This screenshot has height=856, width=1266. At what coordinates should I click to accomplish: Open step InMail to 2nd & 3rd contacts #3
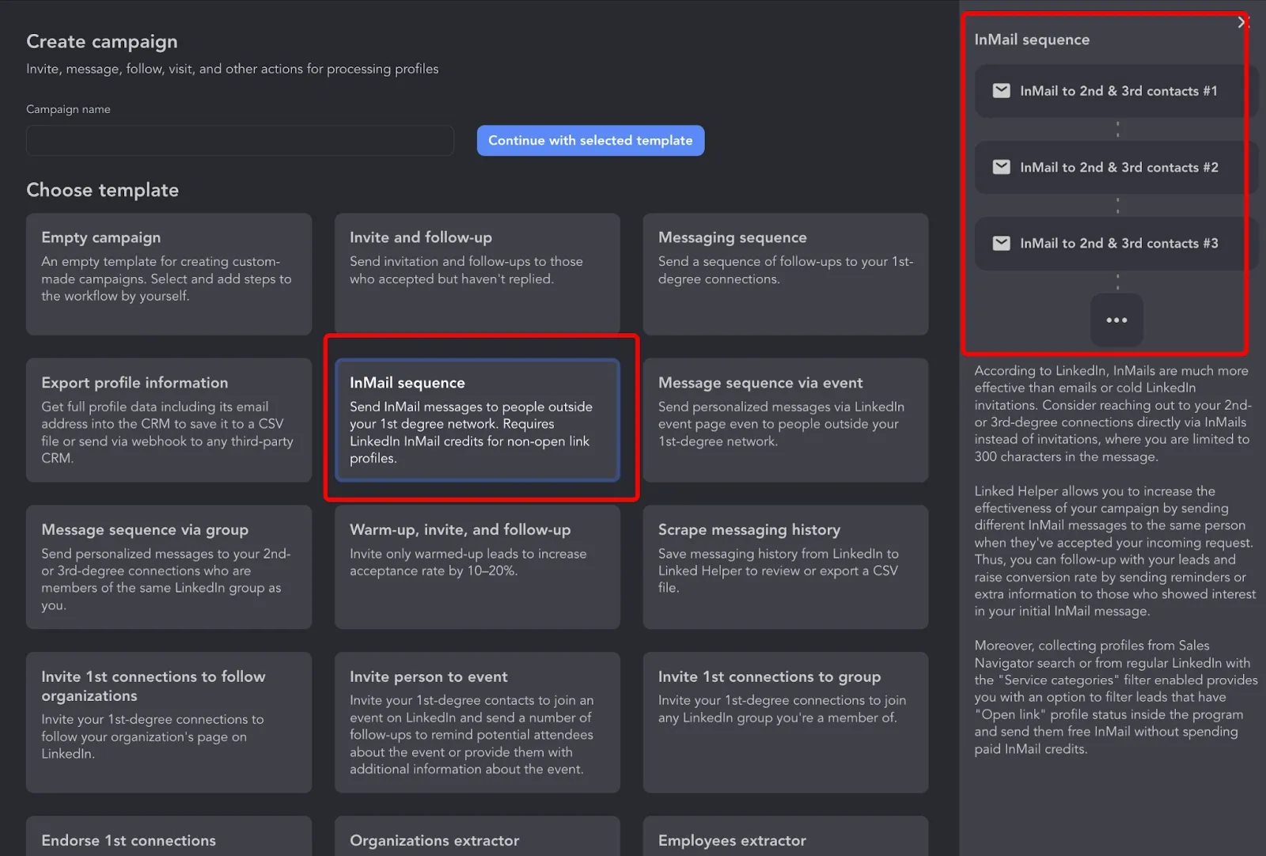(x=1116, y=243)
